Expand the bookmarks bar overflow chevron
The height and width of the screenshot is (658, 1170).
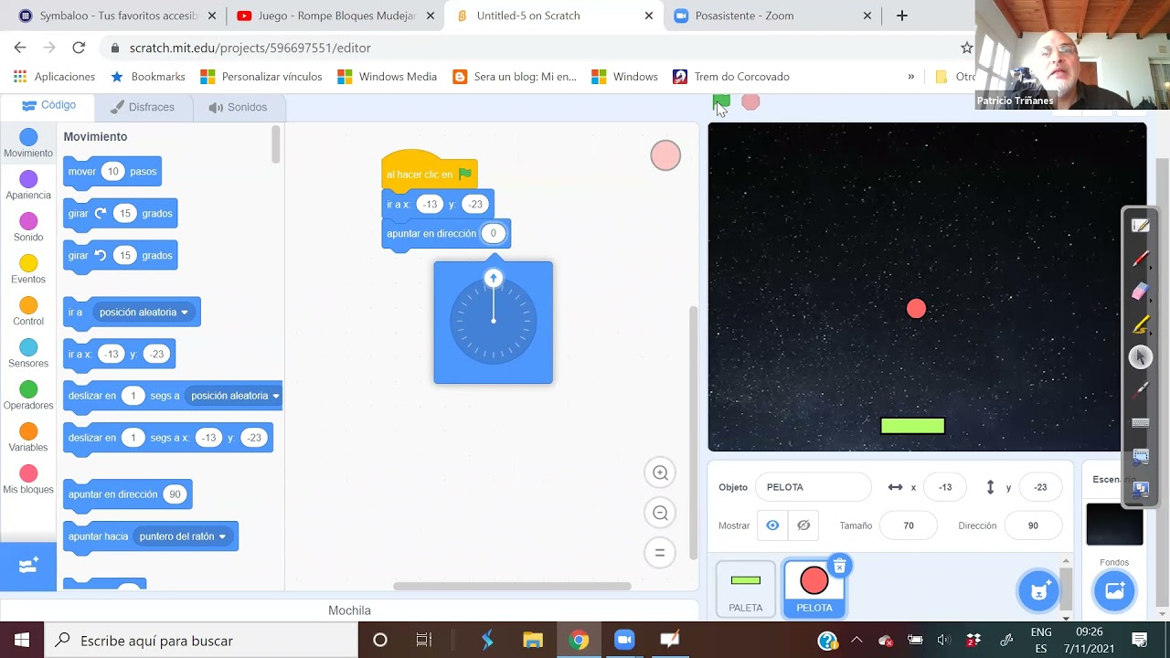910,77
